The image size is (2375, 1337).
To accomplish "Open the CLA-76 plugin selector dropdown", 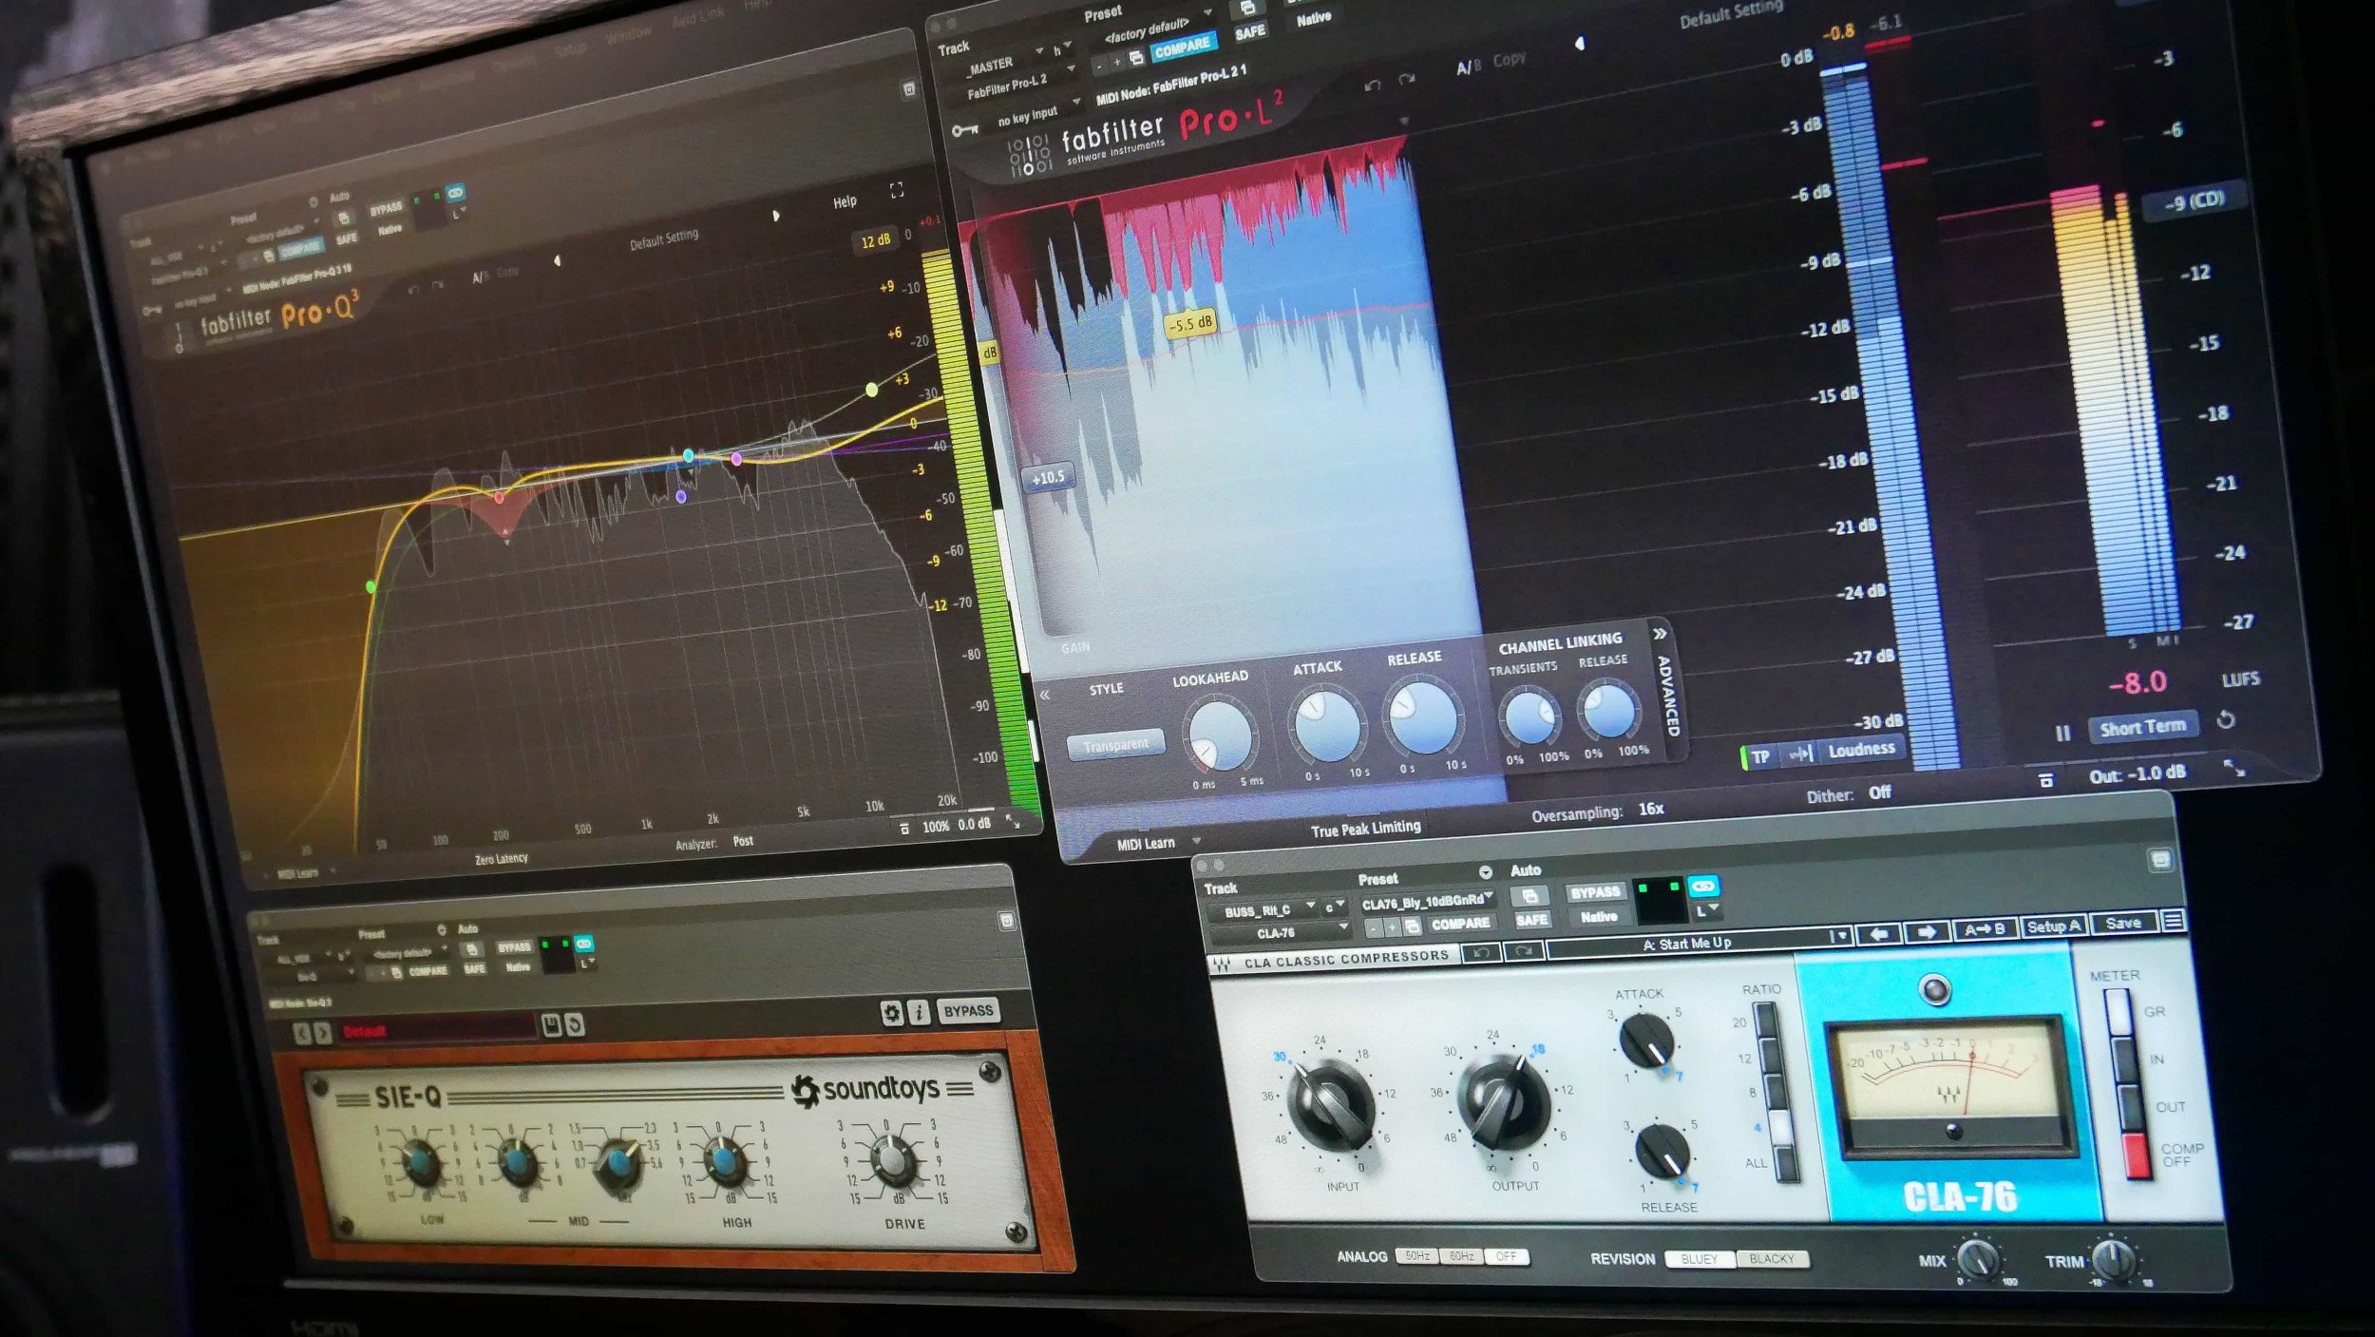I will pos(1281,933).
